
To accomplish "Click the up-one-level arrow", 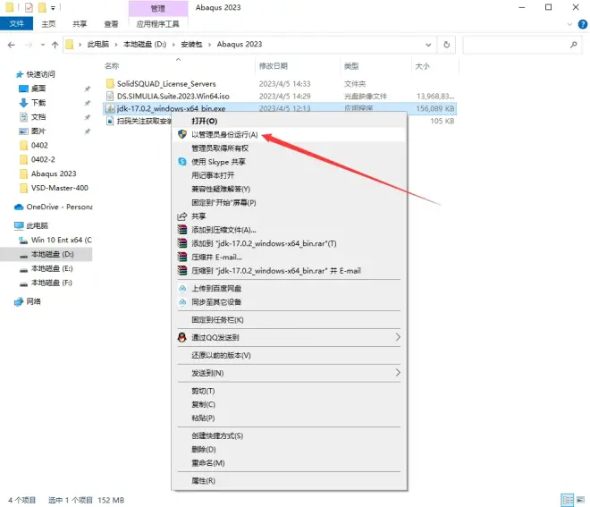I will 55,45.
